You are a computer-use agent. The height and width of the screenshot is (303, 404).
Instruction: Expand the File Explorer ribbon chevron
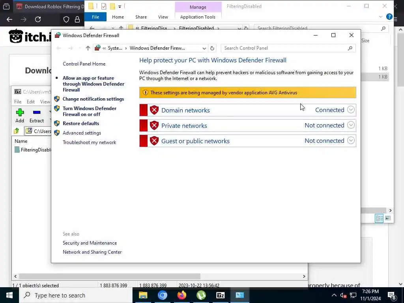[x=381, y=17]
